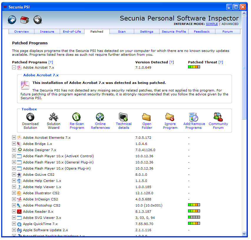Screen dimensions: 251x240
Task: Open the End-of-Life tab
Action: click(72, 32)
